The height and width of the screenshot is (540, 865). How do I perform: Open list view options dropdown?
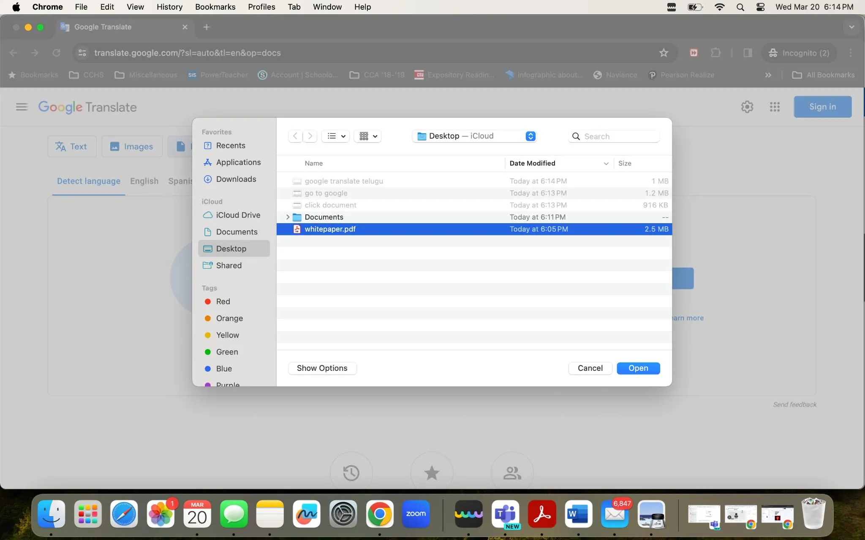click(336, 136)
